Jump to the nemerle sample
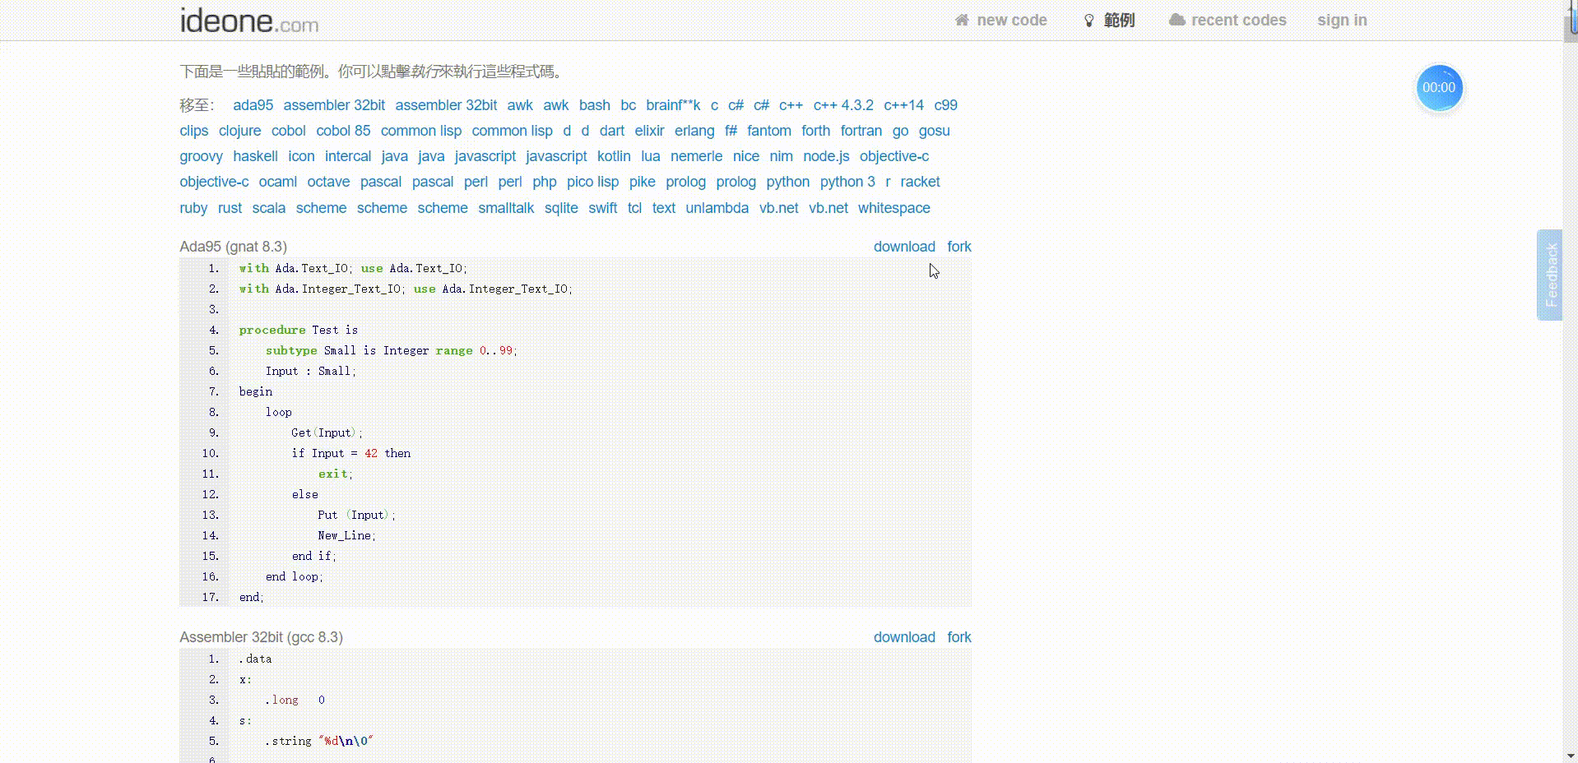1578x763 pixels. click(696, 156)
